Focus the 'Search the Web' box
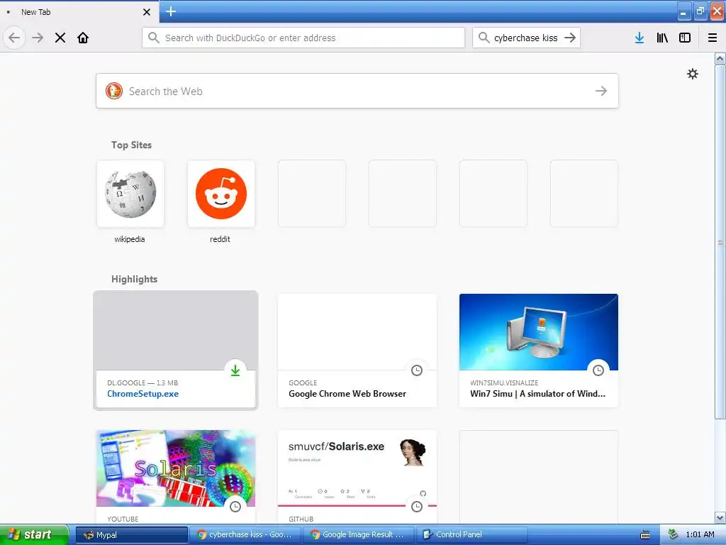Screen dimensions: 726x545 click(x=357, y=91)
